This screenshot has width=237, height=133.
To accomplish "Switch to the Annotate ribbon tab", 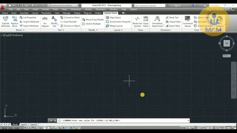I will point(24,13).
